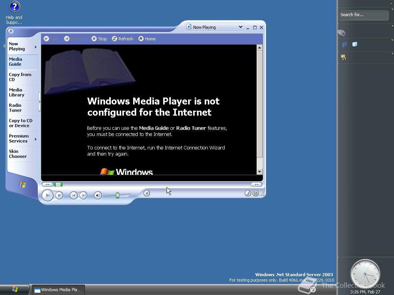Open Copy to CD or Device tab
This screenshot has width=394, height=295.
(x=23, y=123)
